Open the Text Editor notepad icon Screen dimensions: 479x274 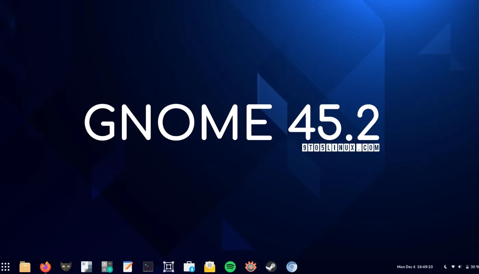(128, 267)
